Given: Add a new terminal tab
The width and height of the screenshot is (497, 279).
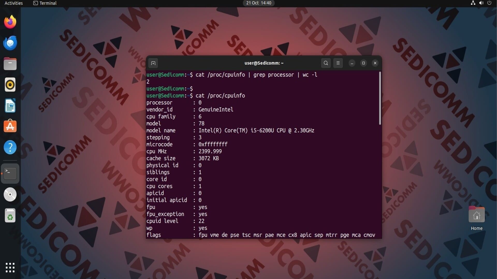Looking at the screenshot, I should [153, 63].
